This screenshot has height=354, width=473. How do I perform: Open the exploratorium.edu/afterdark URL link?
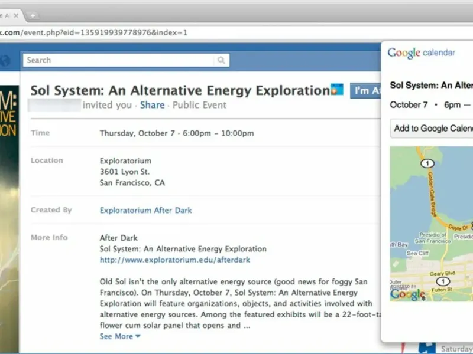pyautogui.click(x=174, y=260)
